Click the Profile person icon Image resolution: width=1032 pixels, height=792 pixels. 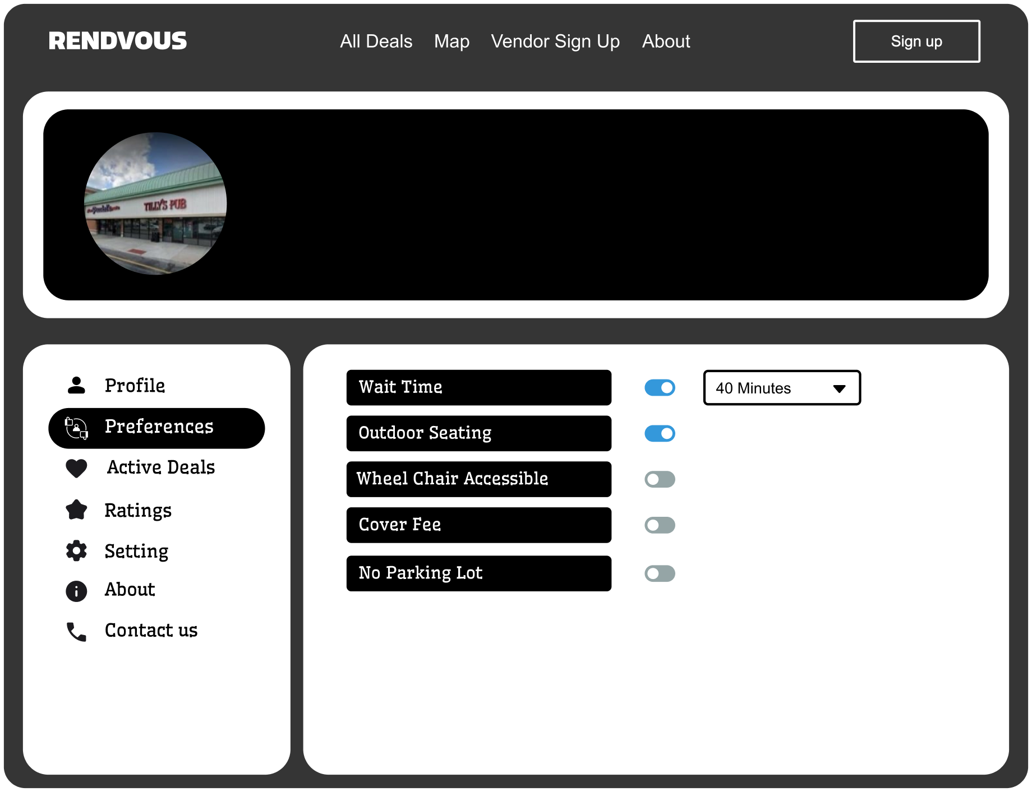pyautogui.click(x=76, y=386)
